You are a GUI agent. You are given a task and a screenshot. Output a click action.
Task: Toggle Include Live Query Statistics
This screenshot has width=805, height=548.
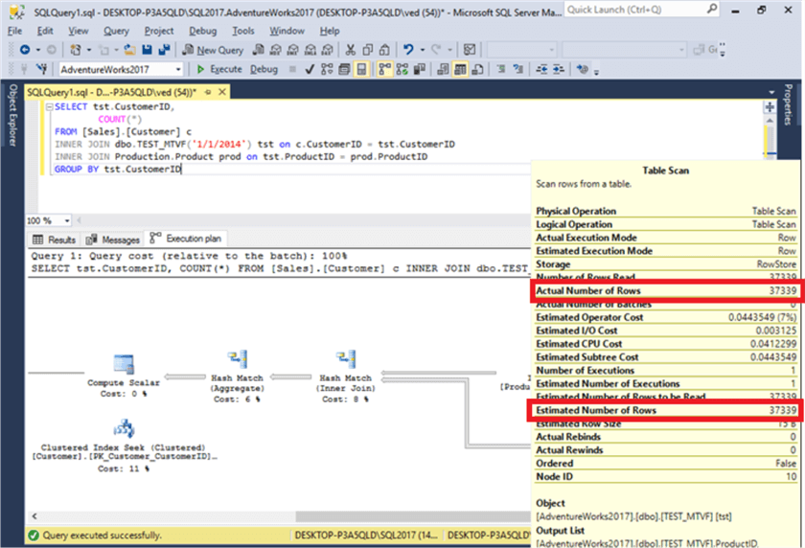point(402,69)
